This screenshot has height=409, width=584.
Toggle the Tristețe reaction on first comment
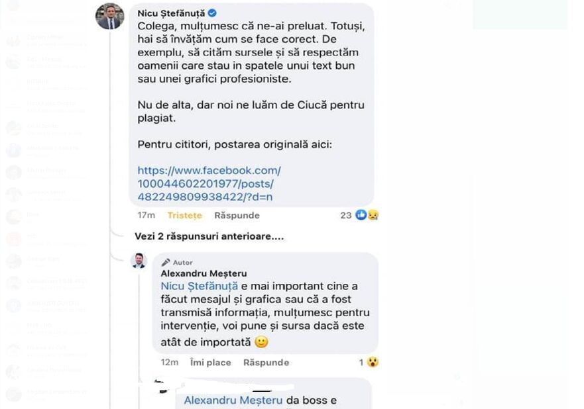coord(184,215)
